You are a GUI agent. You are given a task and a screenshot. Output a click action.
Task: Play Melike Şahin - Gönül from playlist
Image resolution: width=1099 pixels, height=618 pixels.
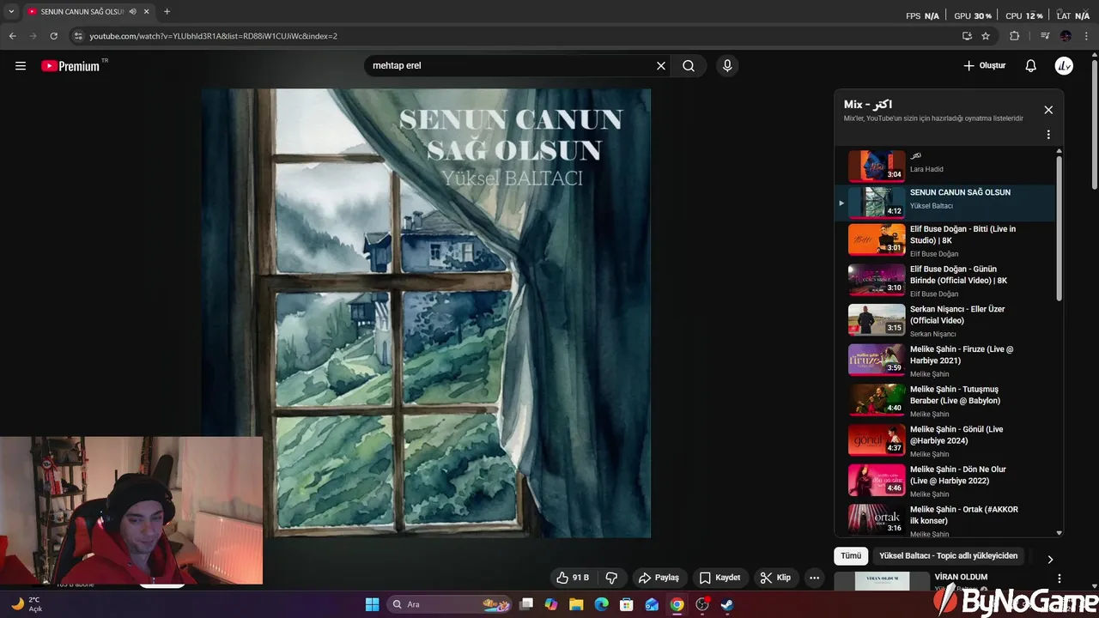[945, 440]
